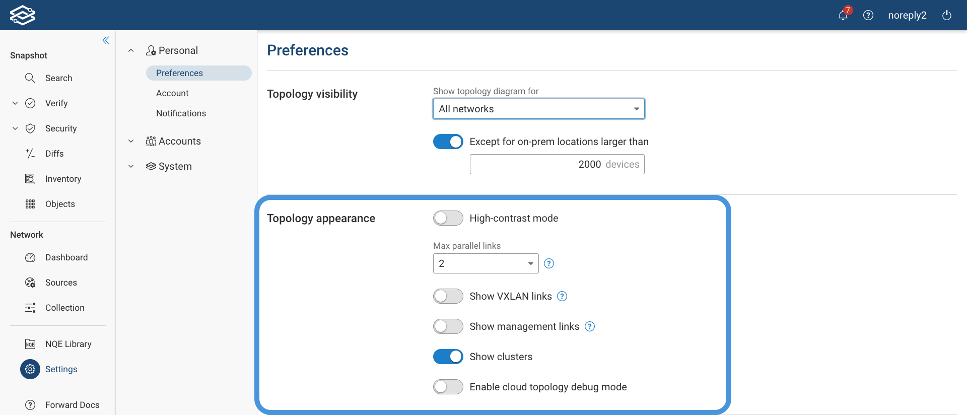Click the power logout icon
The height and width of the screenshot is (415, 967).
coord(947,15)
